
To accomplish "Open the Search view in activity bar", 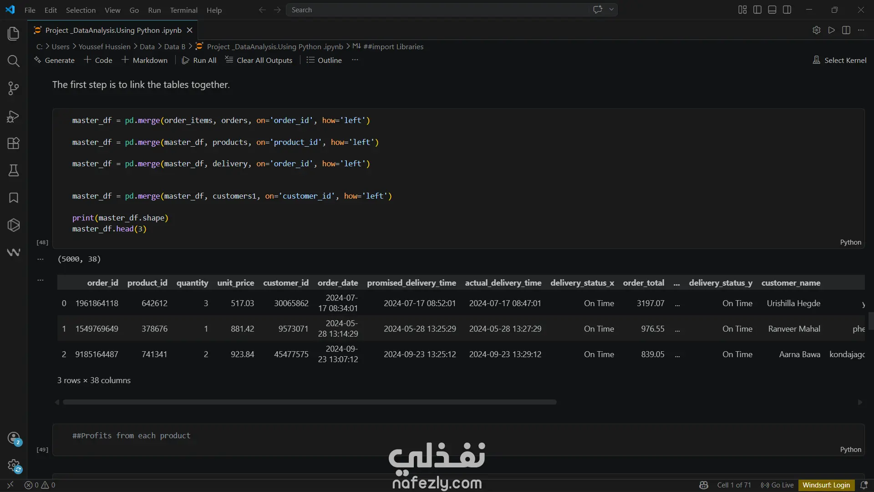I will click(14, 61).
